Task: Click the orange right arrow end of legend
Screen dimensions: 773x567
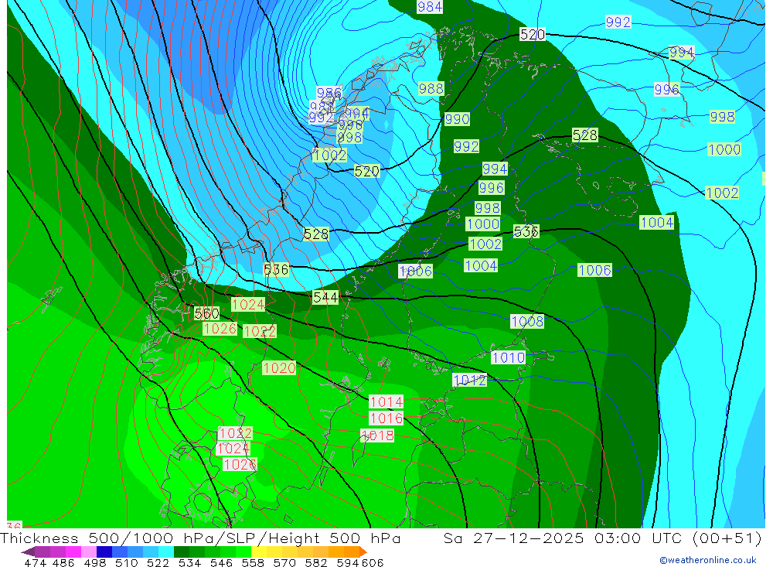Action: click(363, 552)
